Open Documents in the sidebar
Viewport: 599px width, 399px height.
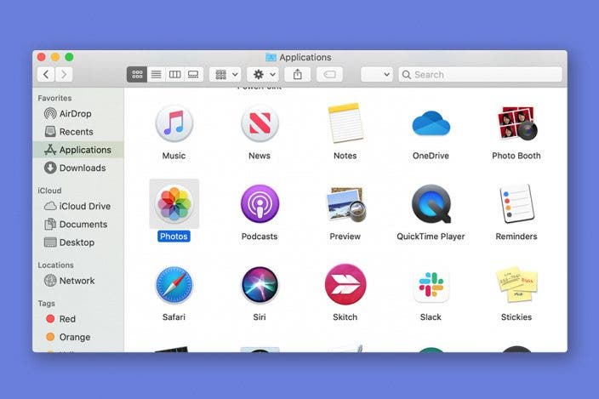point(78,224)
